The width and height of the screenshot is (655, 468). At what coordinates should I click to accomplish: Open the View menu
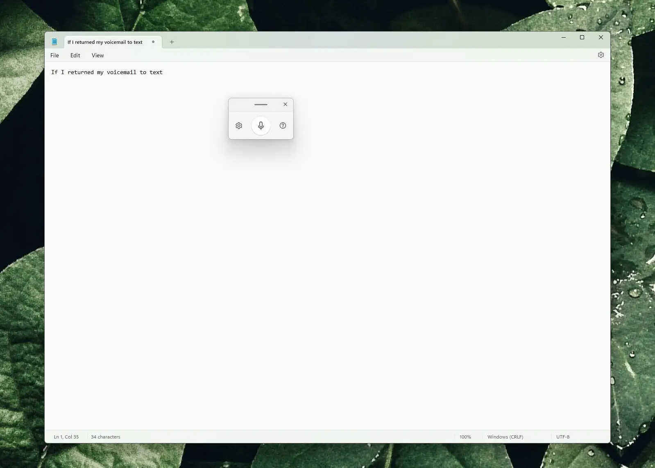97,55
